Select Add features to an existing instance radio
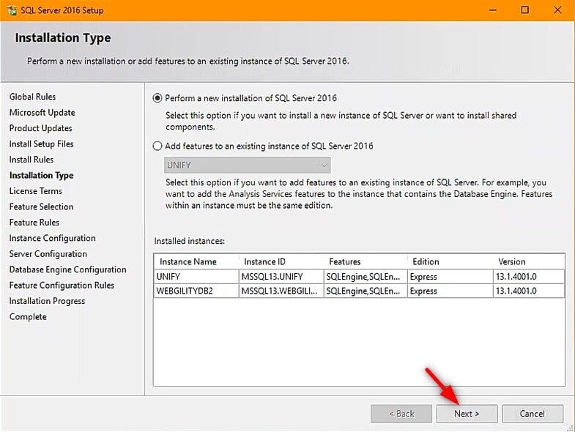575x432 pixels. tap(157, 146)
